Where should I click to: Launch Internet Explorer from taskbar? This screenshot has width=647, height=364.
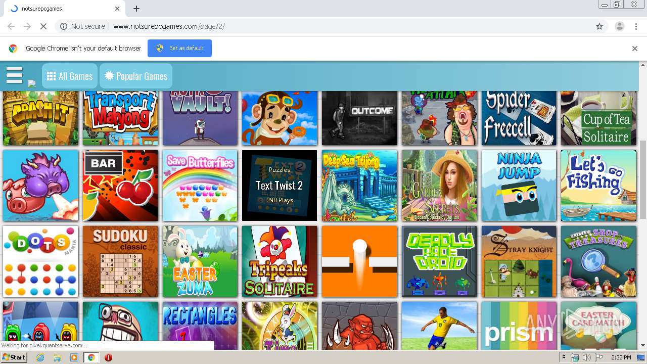click(40, 357)
